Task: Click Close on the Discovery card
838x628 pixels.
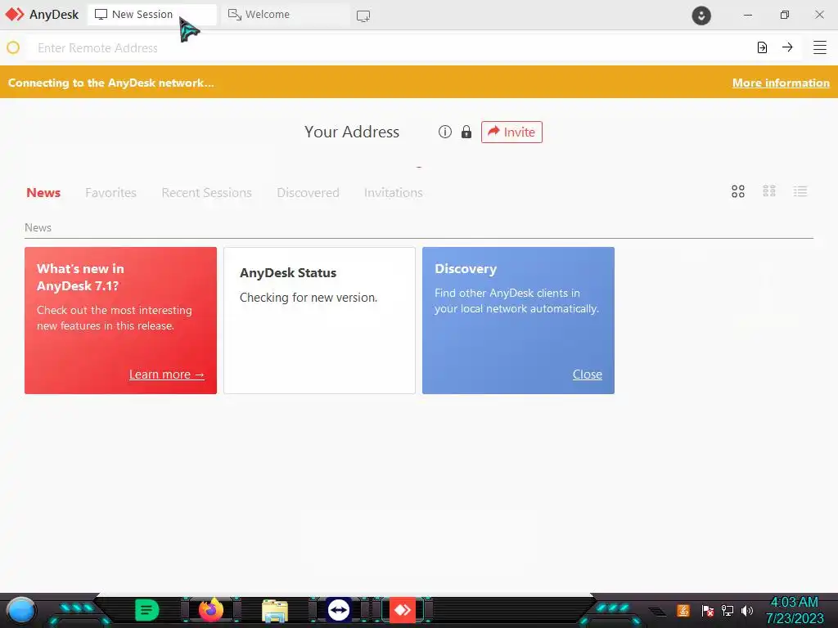Action: [588, 375]
